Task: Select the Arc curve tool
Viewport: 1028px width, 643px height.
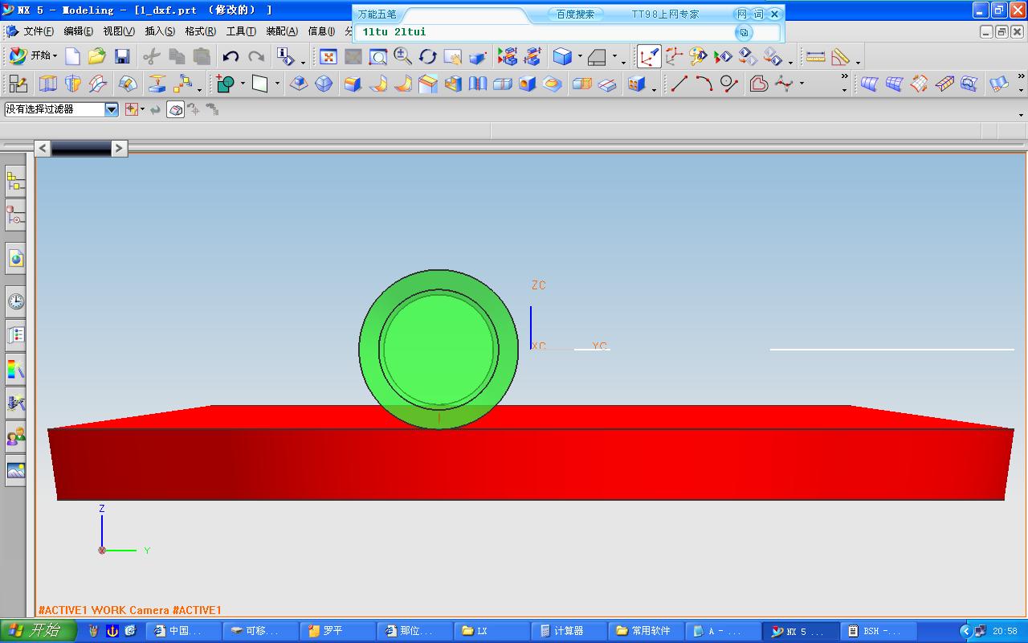Action: 704,84
